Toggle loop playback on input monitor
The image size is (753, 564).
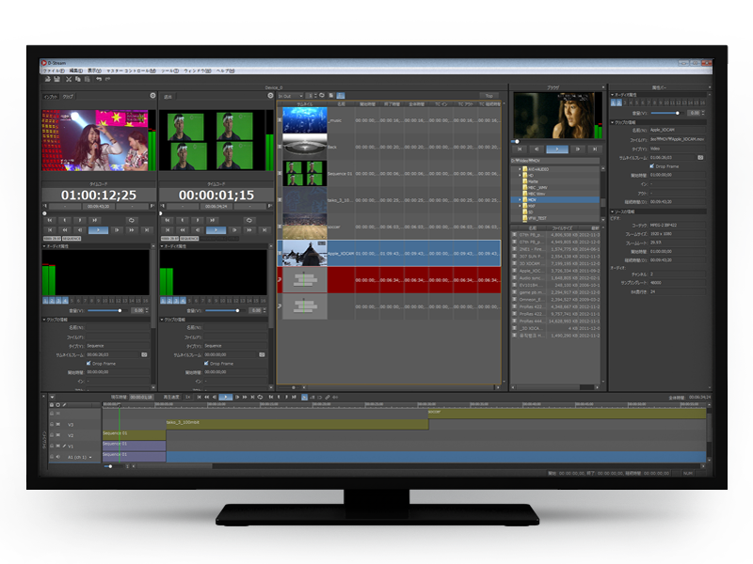coord(132,220)
